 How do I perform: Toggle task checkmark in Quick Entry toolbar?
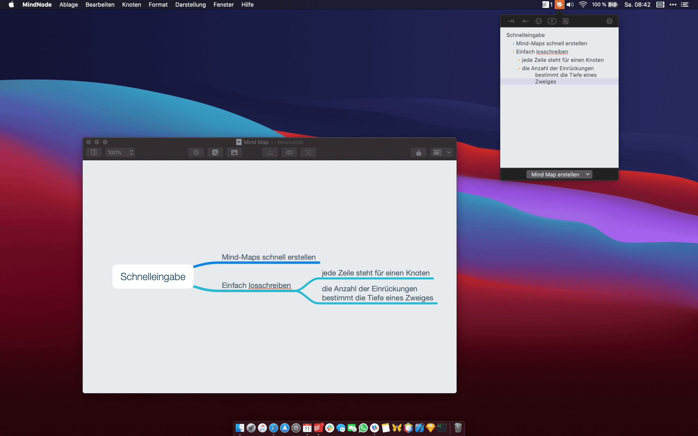538,21
